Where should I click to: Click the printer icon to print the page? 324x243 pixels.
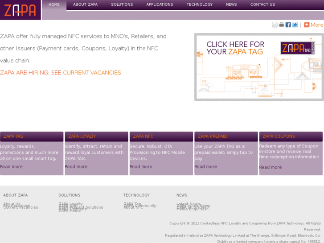[x=281, y=25]
